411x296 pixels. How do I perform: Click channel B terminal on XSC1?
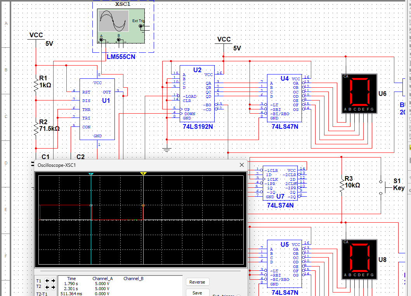(x=119, y=40)
